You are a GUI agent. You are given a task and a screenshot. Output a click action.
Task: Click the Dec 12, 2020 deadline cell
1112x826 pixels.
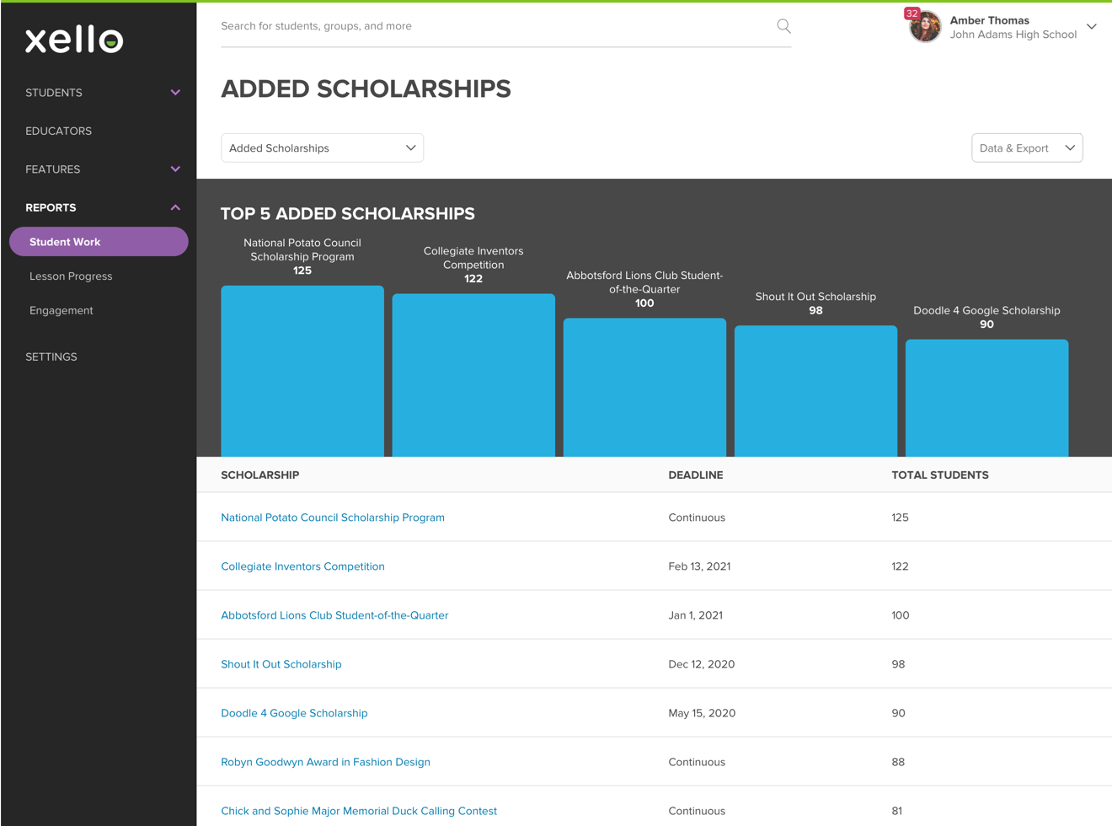(x=702, y=664)
